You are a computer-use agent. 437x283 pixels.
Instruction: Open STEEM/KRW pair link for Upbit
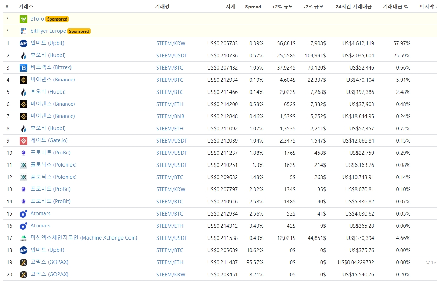(x=171, y=43)
